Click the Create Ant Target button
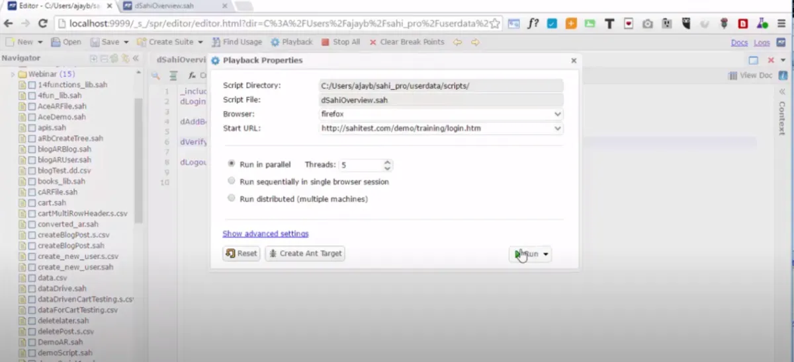The image size is (794, 362). click(305, 254)
